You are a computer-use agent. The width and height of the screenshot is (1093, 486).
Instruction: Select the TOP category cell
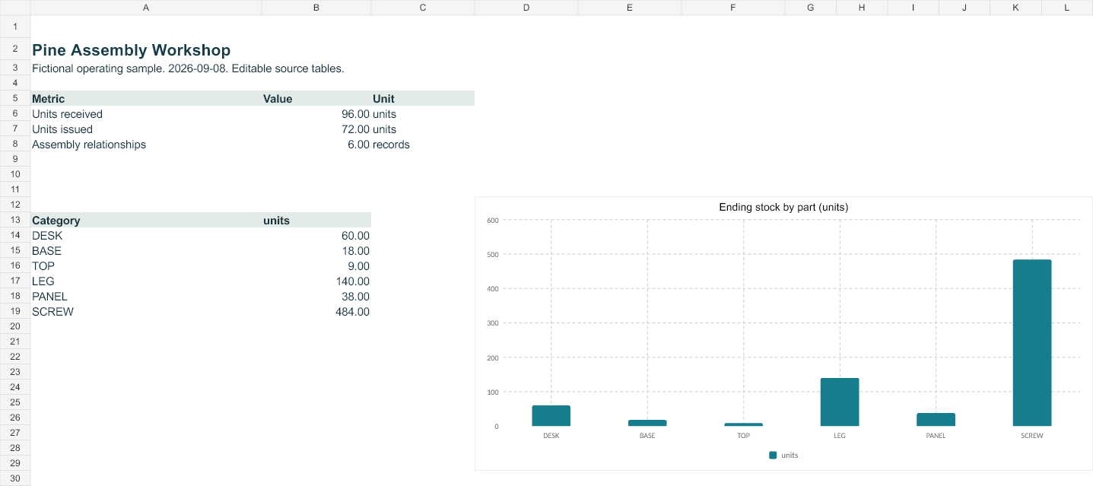coord(146,265)
